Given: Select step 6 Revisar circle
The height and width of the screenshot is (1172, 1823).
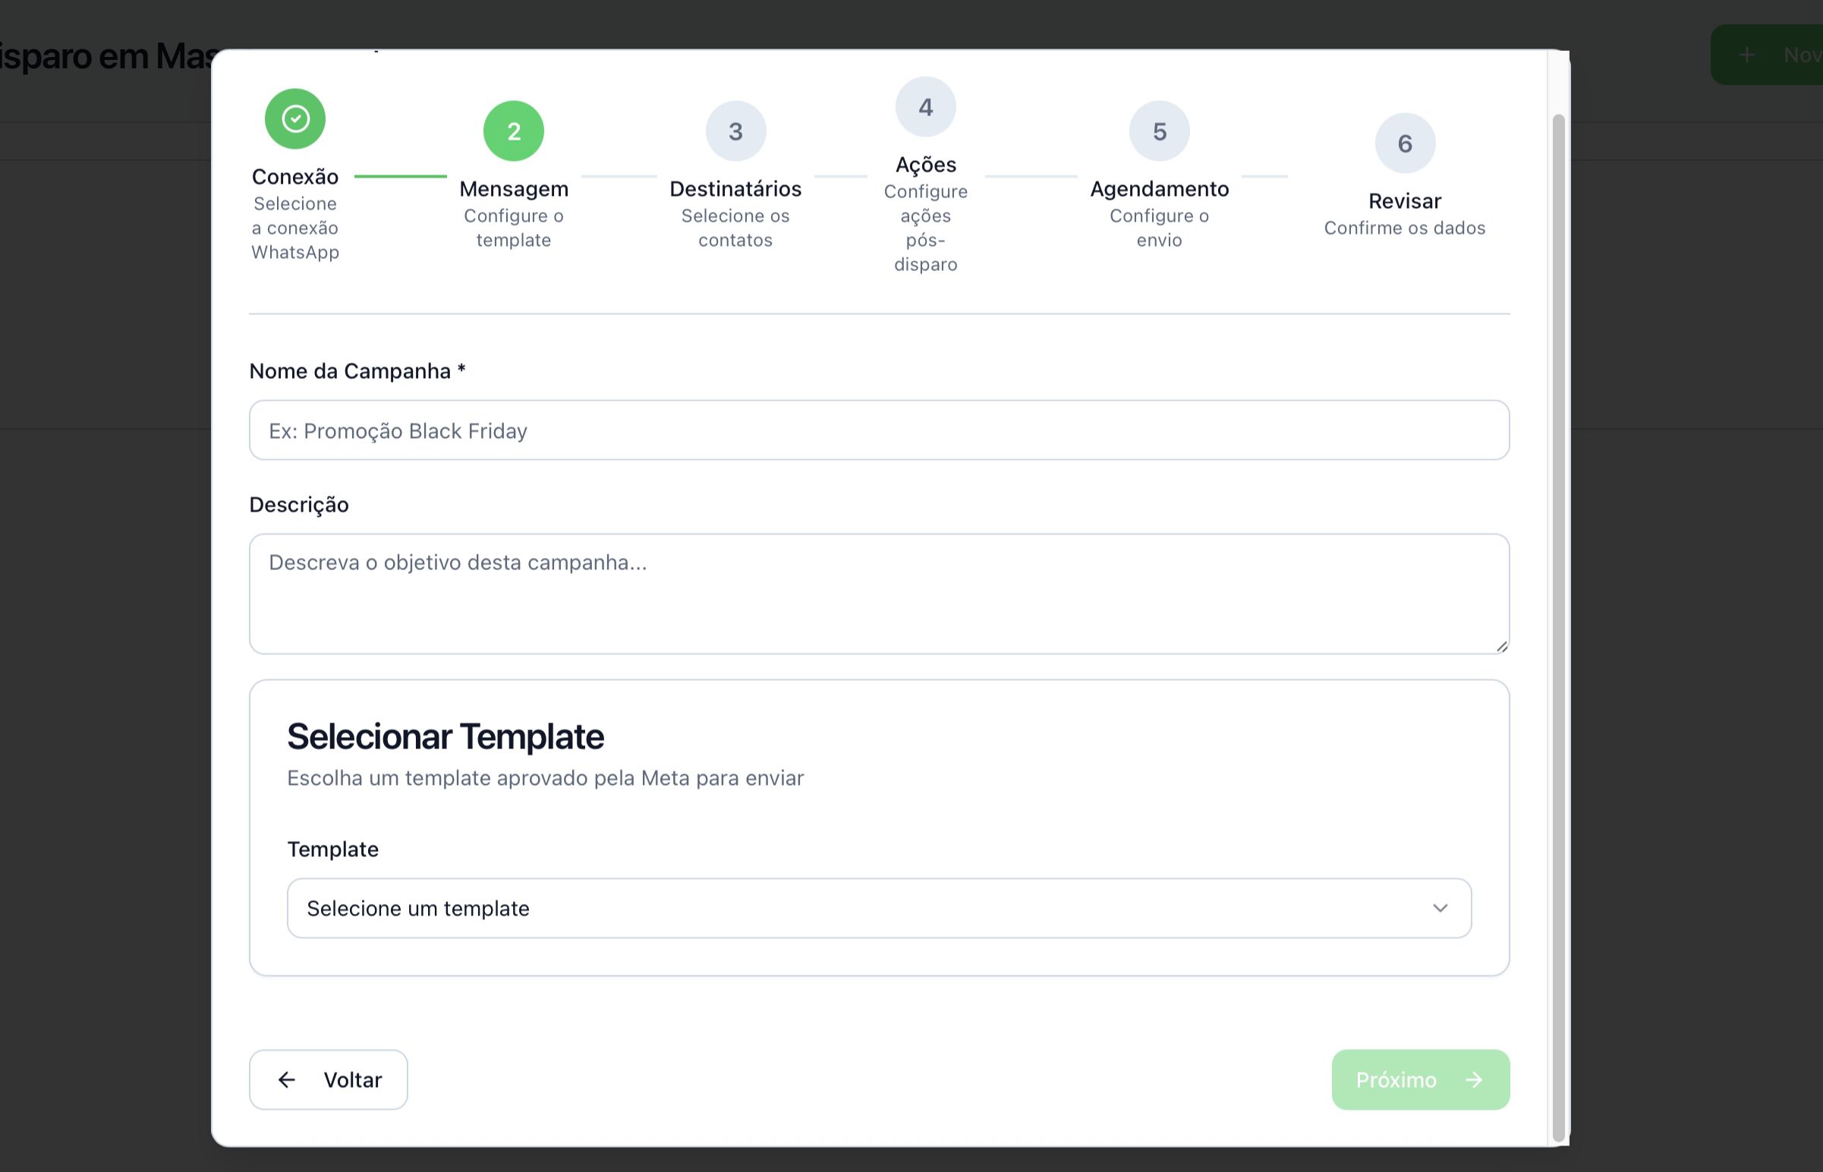Looking at the screenshot, I should (1405, 143).
